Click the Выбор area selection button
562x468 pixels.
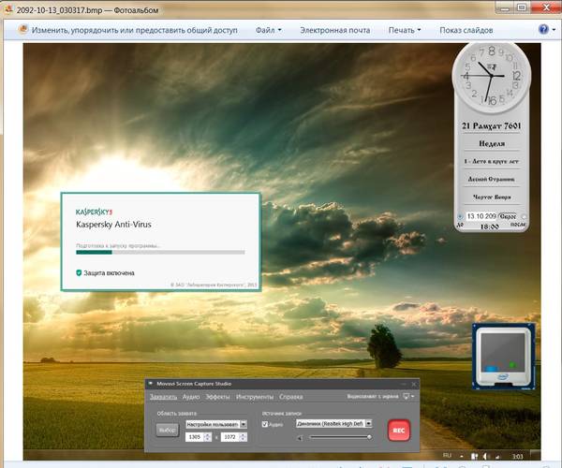pos(168,430)
